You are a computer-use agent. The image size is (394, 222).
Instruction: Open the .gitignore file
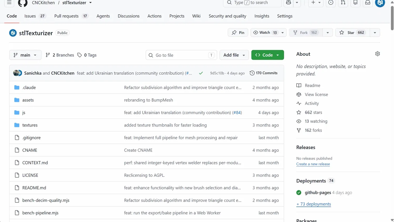32,138
